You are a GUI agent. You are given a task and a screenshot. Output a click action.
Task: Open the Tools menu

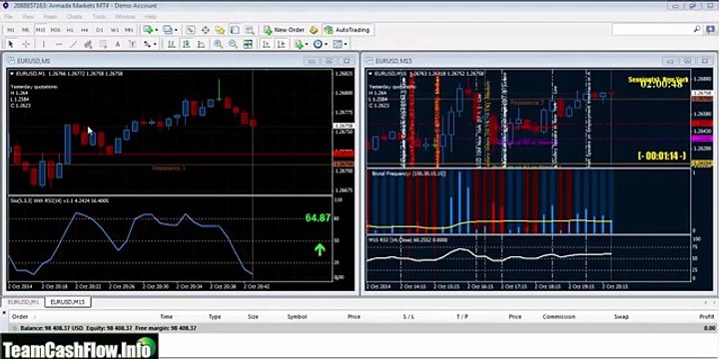[99, 17]
